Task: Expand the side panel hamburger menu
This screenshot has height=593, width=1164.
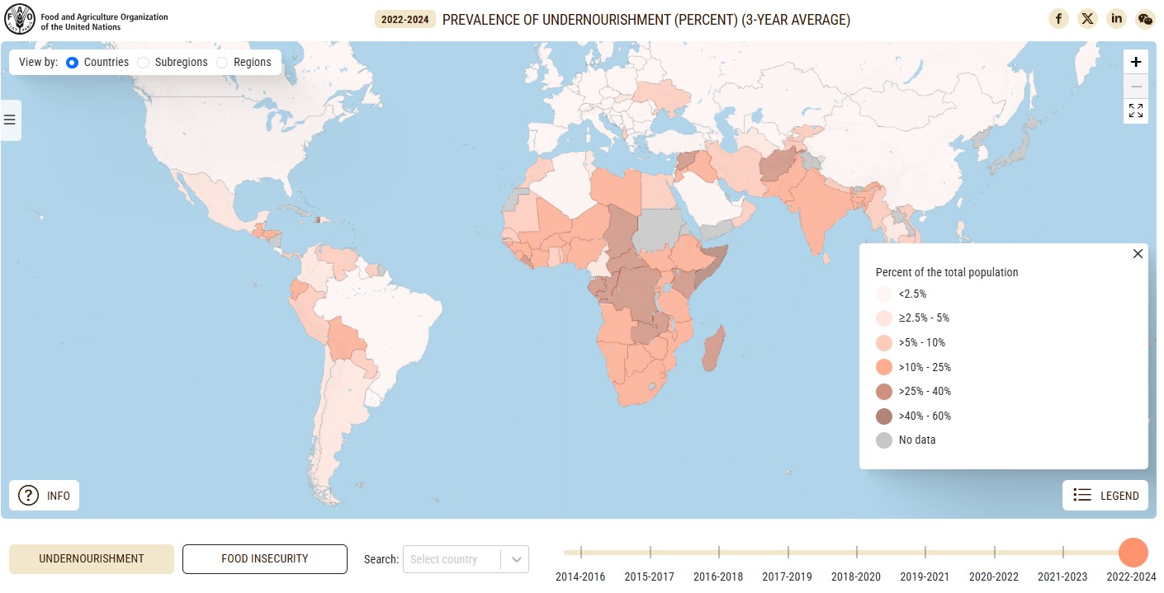Action: click(x=10, y=120)
